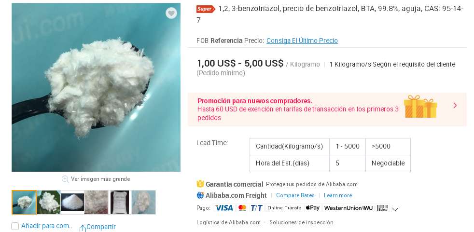Expand more payment methods chevron
The image size is (474, 232).
click(395, 209)
